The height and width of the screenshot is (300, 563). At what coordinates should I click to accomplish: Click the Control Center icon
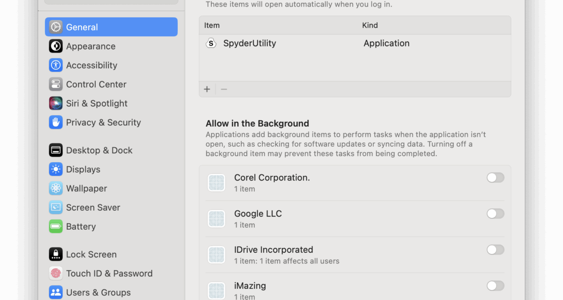56,84
